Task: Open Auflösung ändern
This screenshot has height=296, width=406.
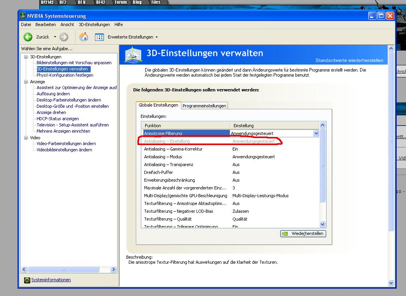Action: [53, 94]
